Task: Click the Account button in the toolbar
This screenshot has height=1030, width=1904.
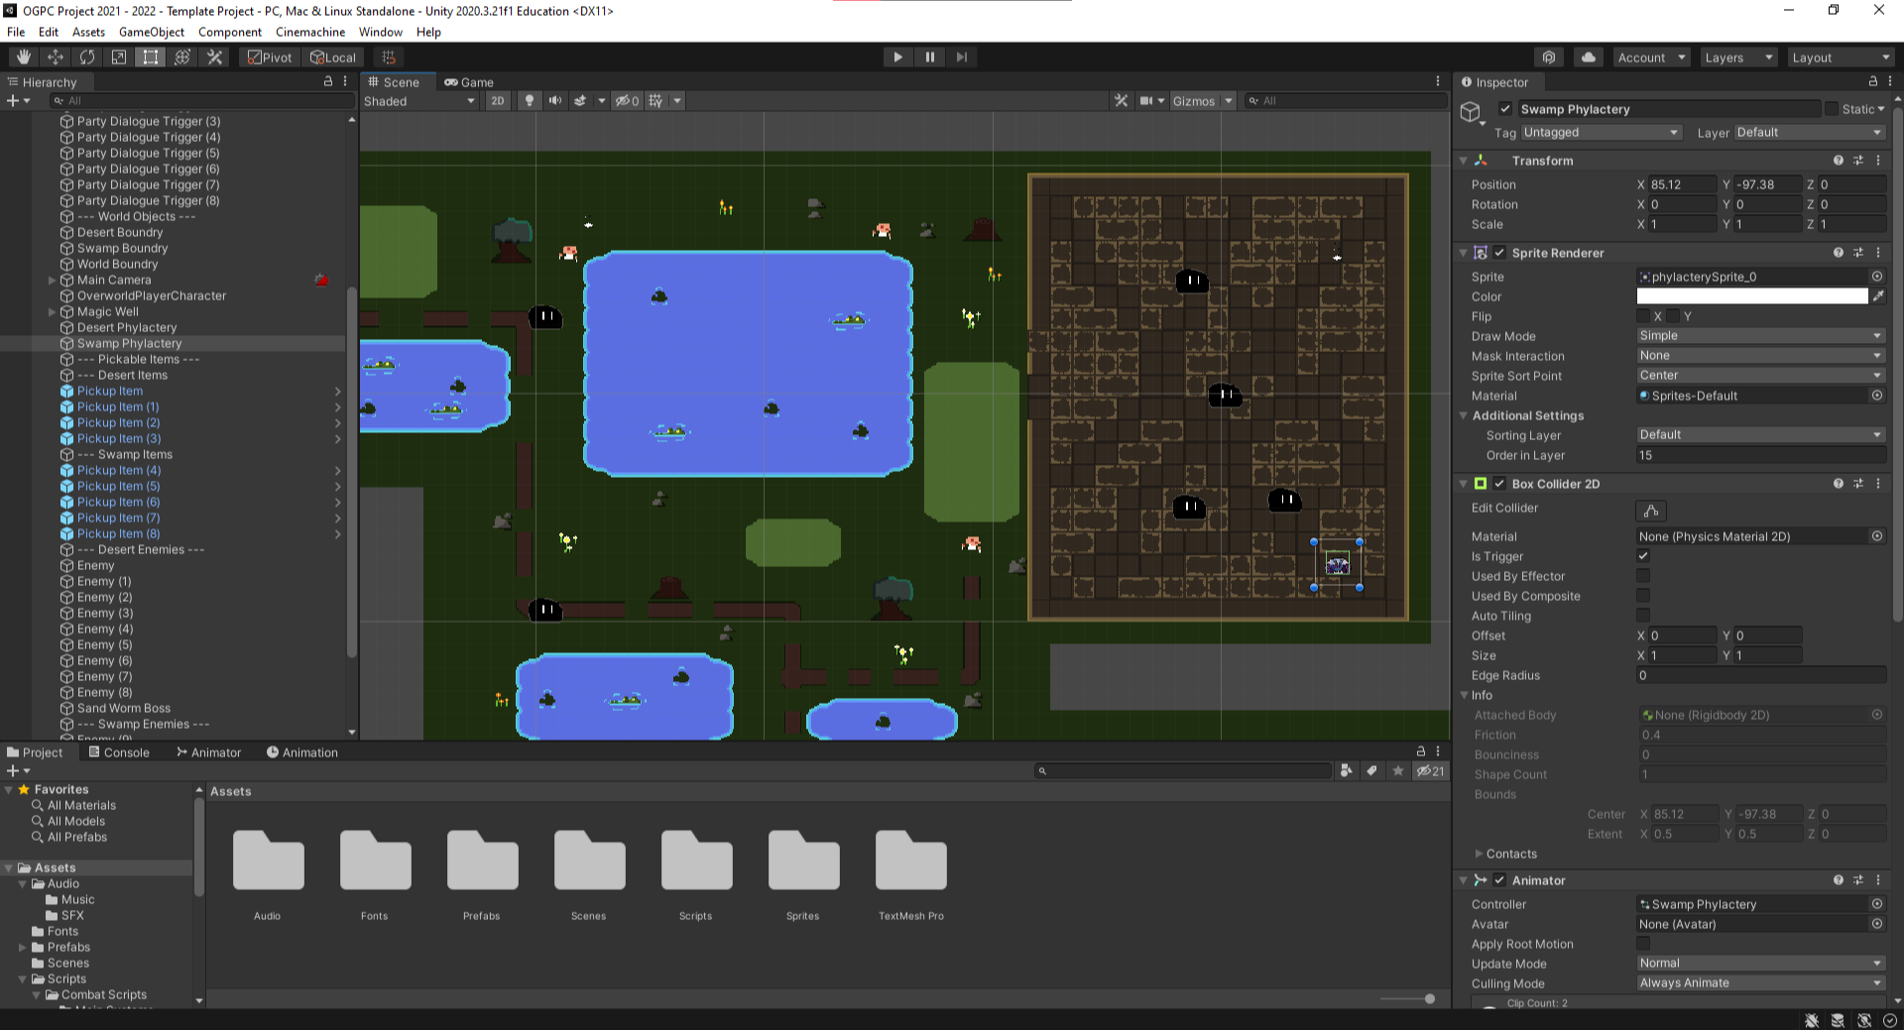Action: click(x=1648, y=57)
